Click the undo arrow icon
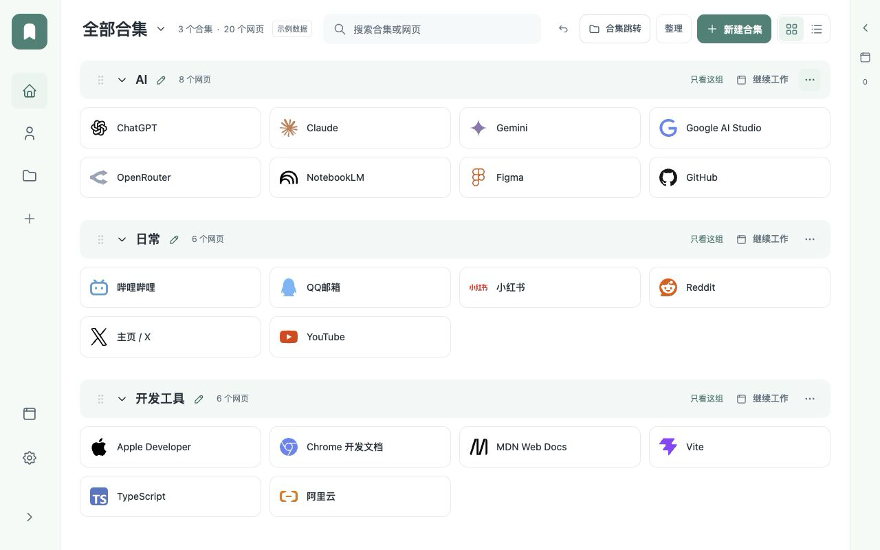Image resolution: width=880 pixels, height=550 pixels. pyautogui.click(x=563, y=29)
